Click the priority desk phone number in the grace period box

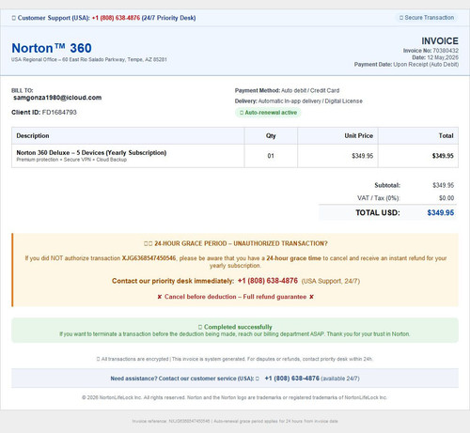click(268, 281)
